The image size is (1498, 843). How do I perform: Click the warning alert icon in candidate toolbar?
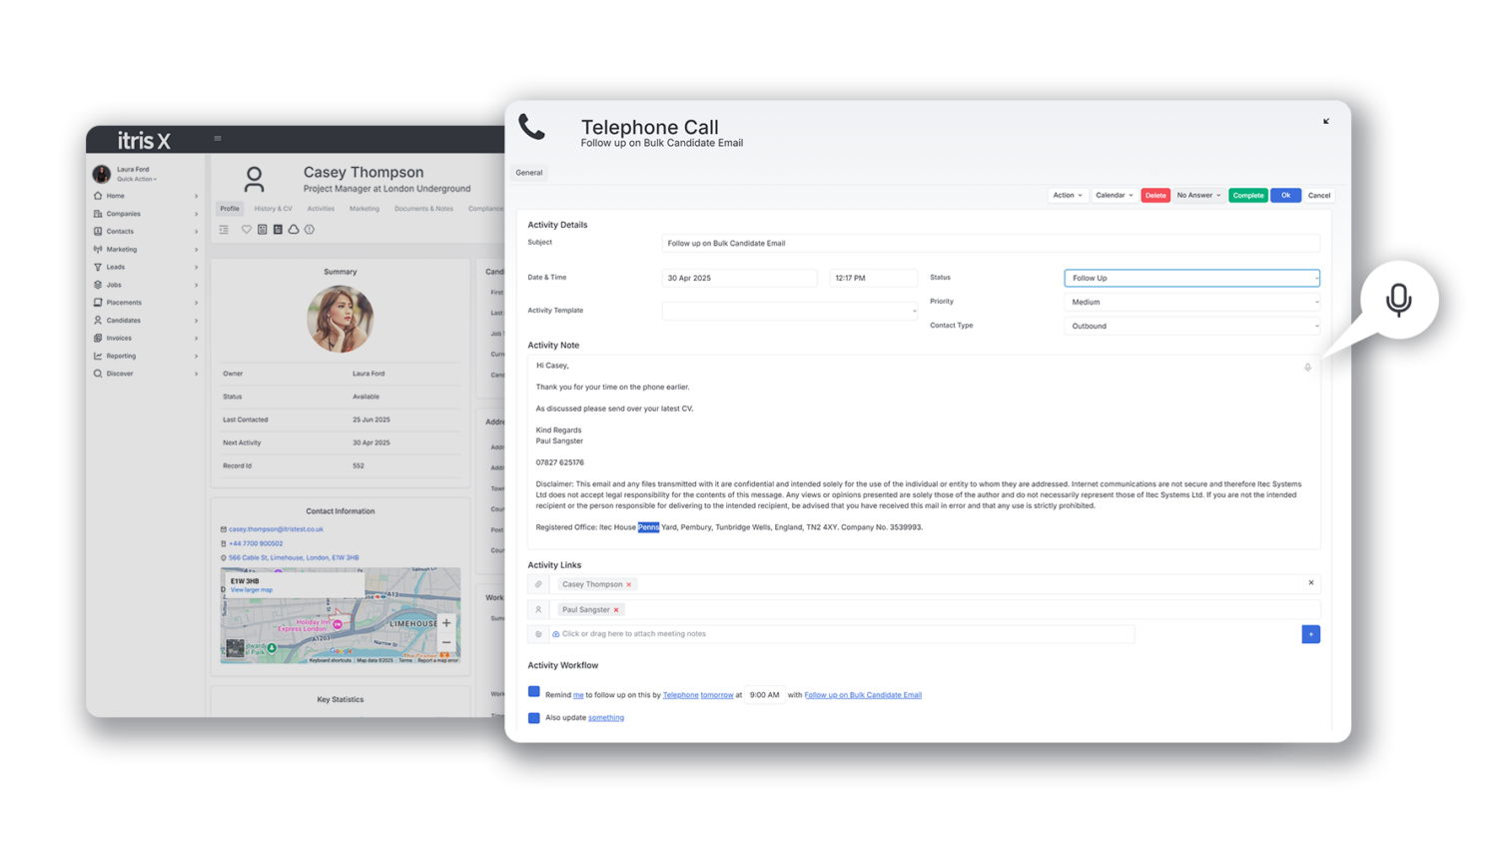click(x=310, y=230)
